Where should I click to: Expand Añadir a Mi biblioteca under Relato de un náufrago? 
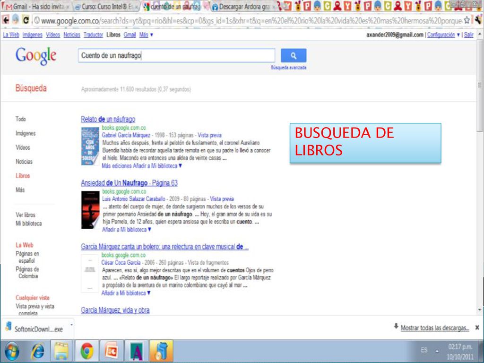157,166
